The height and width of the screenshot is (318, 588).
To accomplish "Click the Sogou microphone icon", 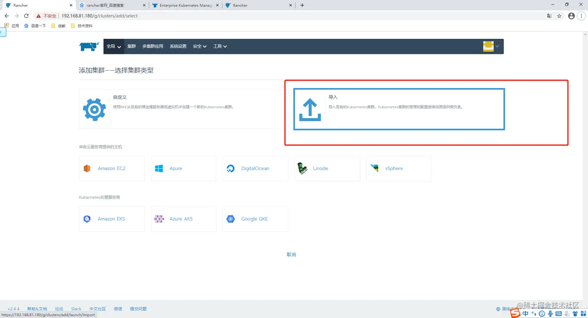I will tap(550, 313).
